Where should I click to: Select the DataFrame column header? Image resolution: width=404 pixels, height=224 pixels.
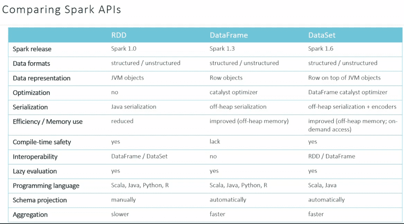point(229,35)
